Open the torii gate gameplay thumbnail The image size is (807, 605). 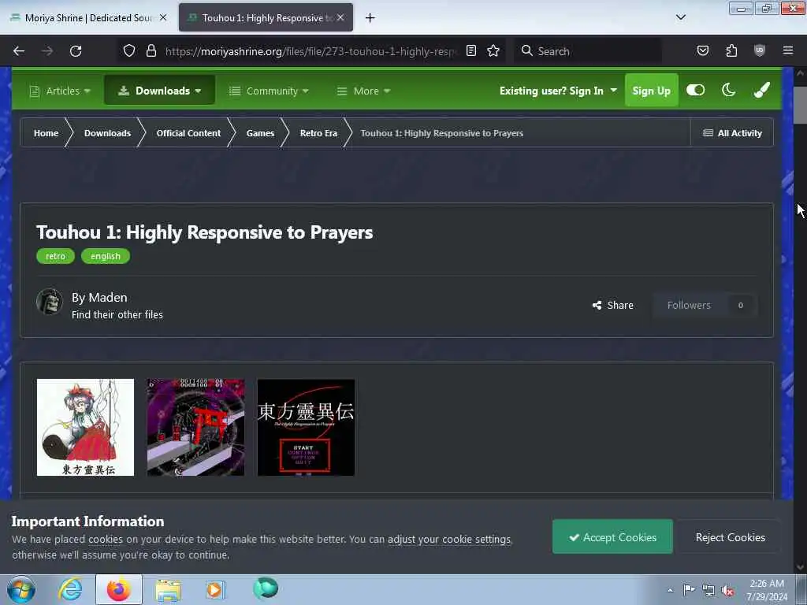[195, 428]
